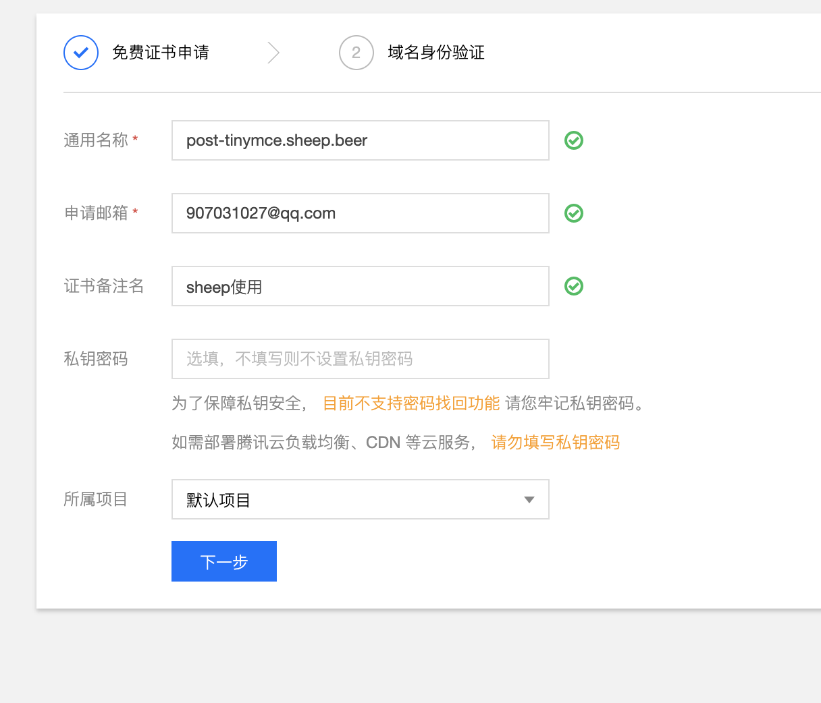Click the 私钥密码 field label
The width and height of the screenshot is (821, 703).
coord(96,359)
